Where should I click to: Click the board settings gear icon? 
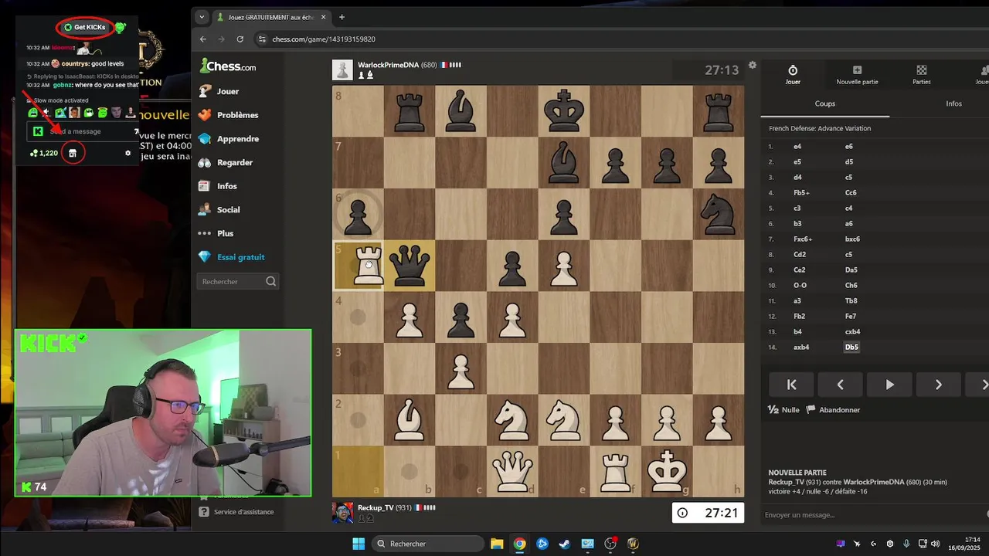pos(753,66)
